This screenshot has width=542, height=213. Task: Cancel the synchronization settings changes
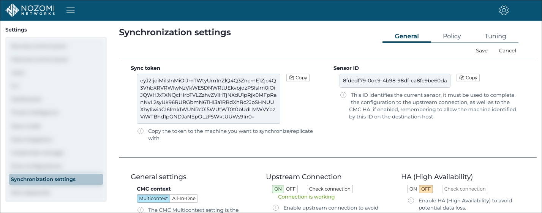(507, 50)
